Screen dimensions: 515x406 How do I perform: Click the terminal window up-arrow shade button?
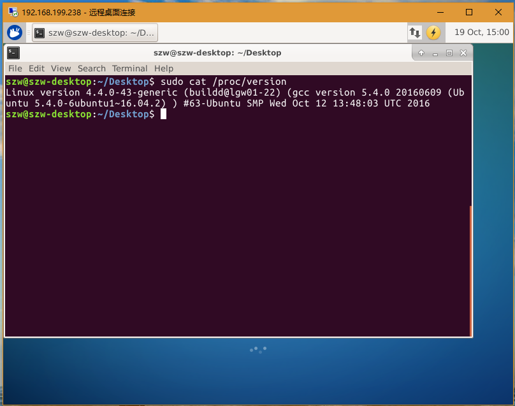point(421,53)
